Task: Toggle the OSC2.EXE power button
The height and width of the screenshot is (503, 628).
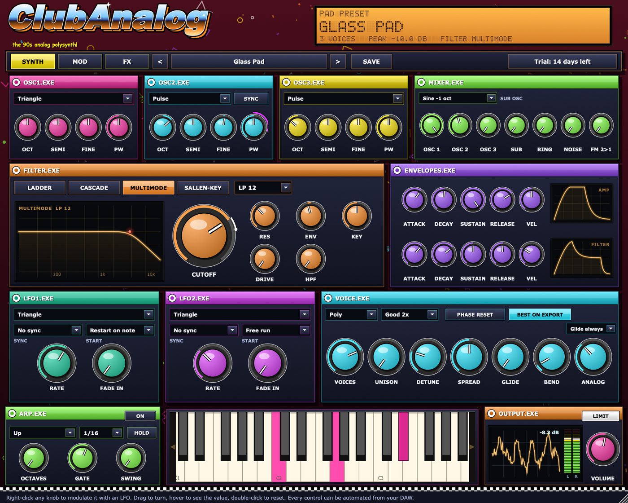Action: point(152,82)
